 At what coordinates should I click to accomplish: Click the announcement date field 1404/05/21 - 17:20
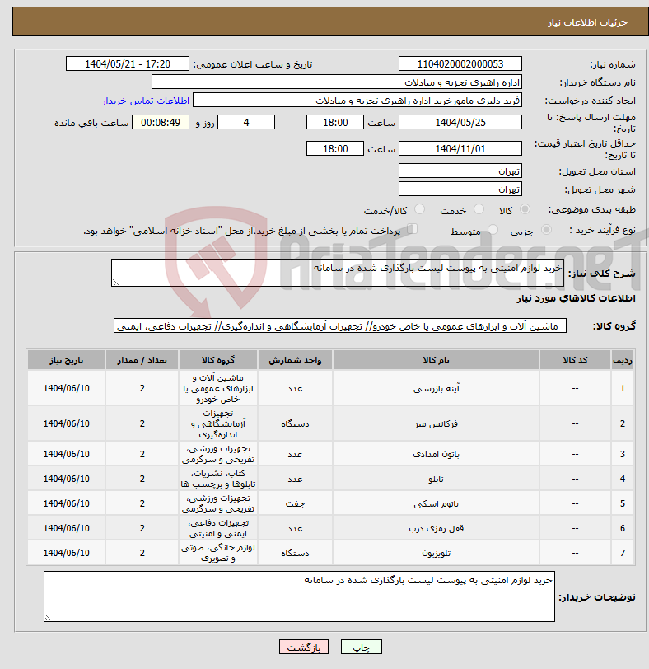click(128, 64)
